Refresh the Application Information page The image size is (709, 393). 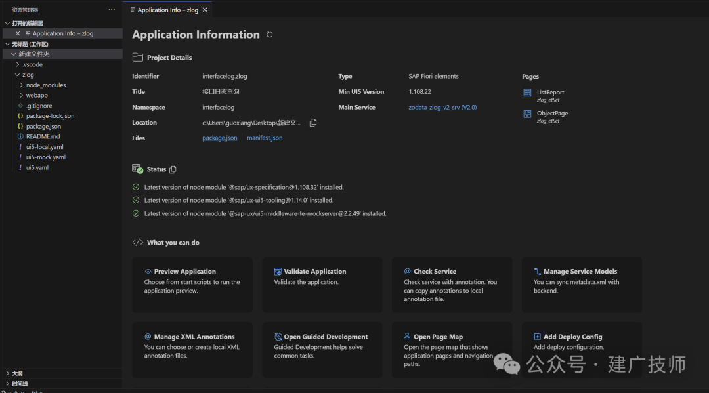(x=270, y=35)
